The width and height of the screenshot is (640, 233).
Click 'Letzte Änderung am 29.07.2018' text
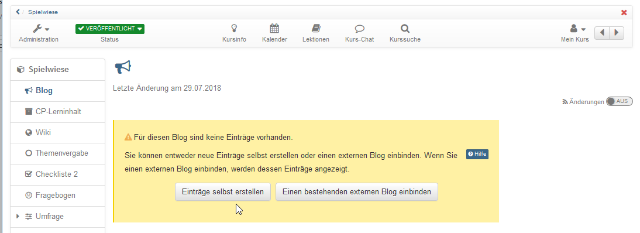(x=167, y=88)
